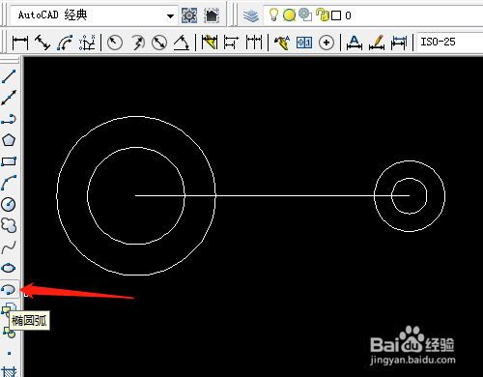Open Workspace Settings gear icon

tap(189, 15)
